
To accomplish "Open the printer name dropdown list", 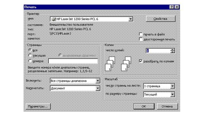I will [131, 19].
